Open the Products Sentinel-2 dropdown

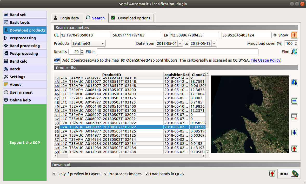coord(88,43)
